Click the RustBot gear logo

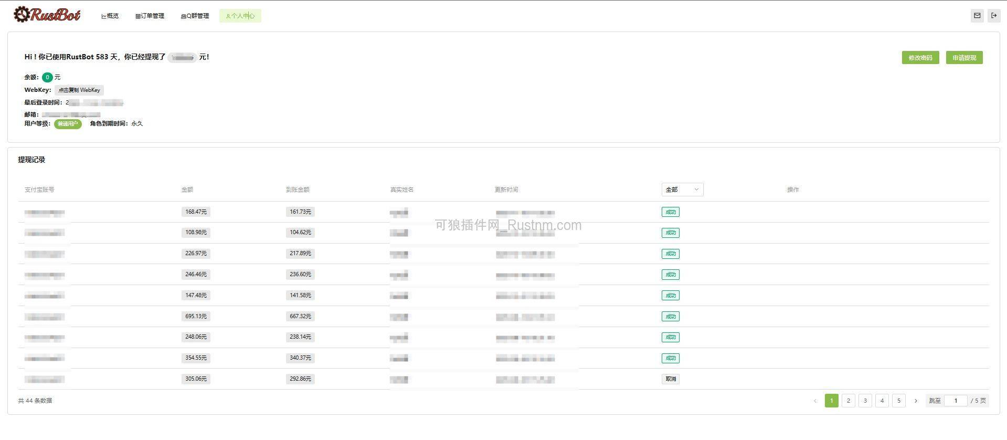pos(47,15)
